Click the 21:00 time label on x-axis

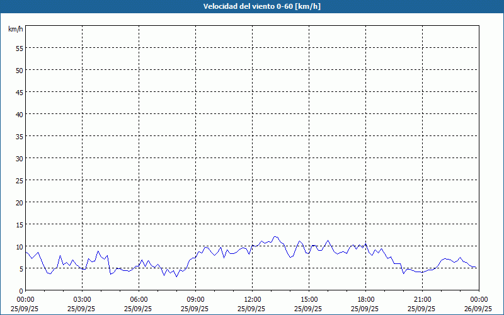[x=422, y=299]
